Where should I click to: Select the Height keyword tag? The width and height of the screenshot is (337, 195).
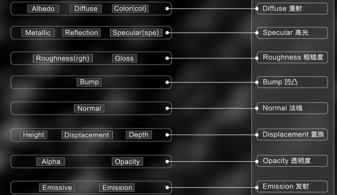pos(34,135)
